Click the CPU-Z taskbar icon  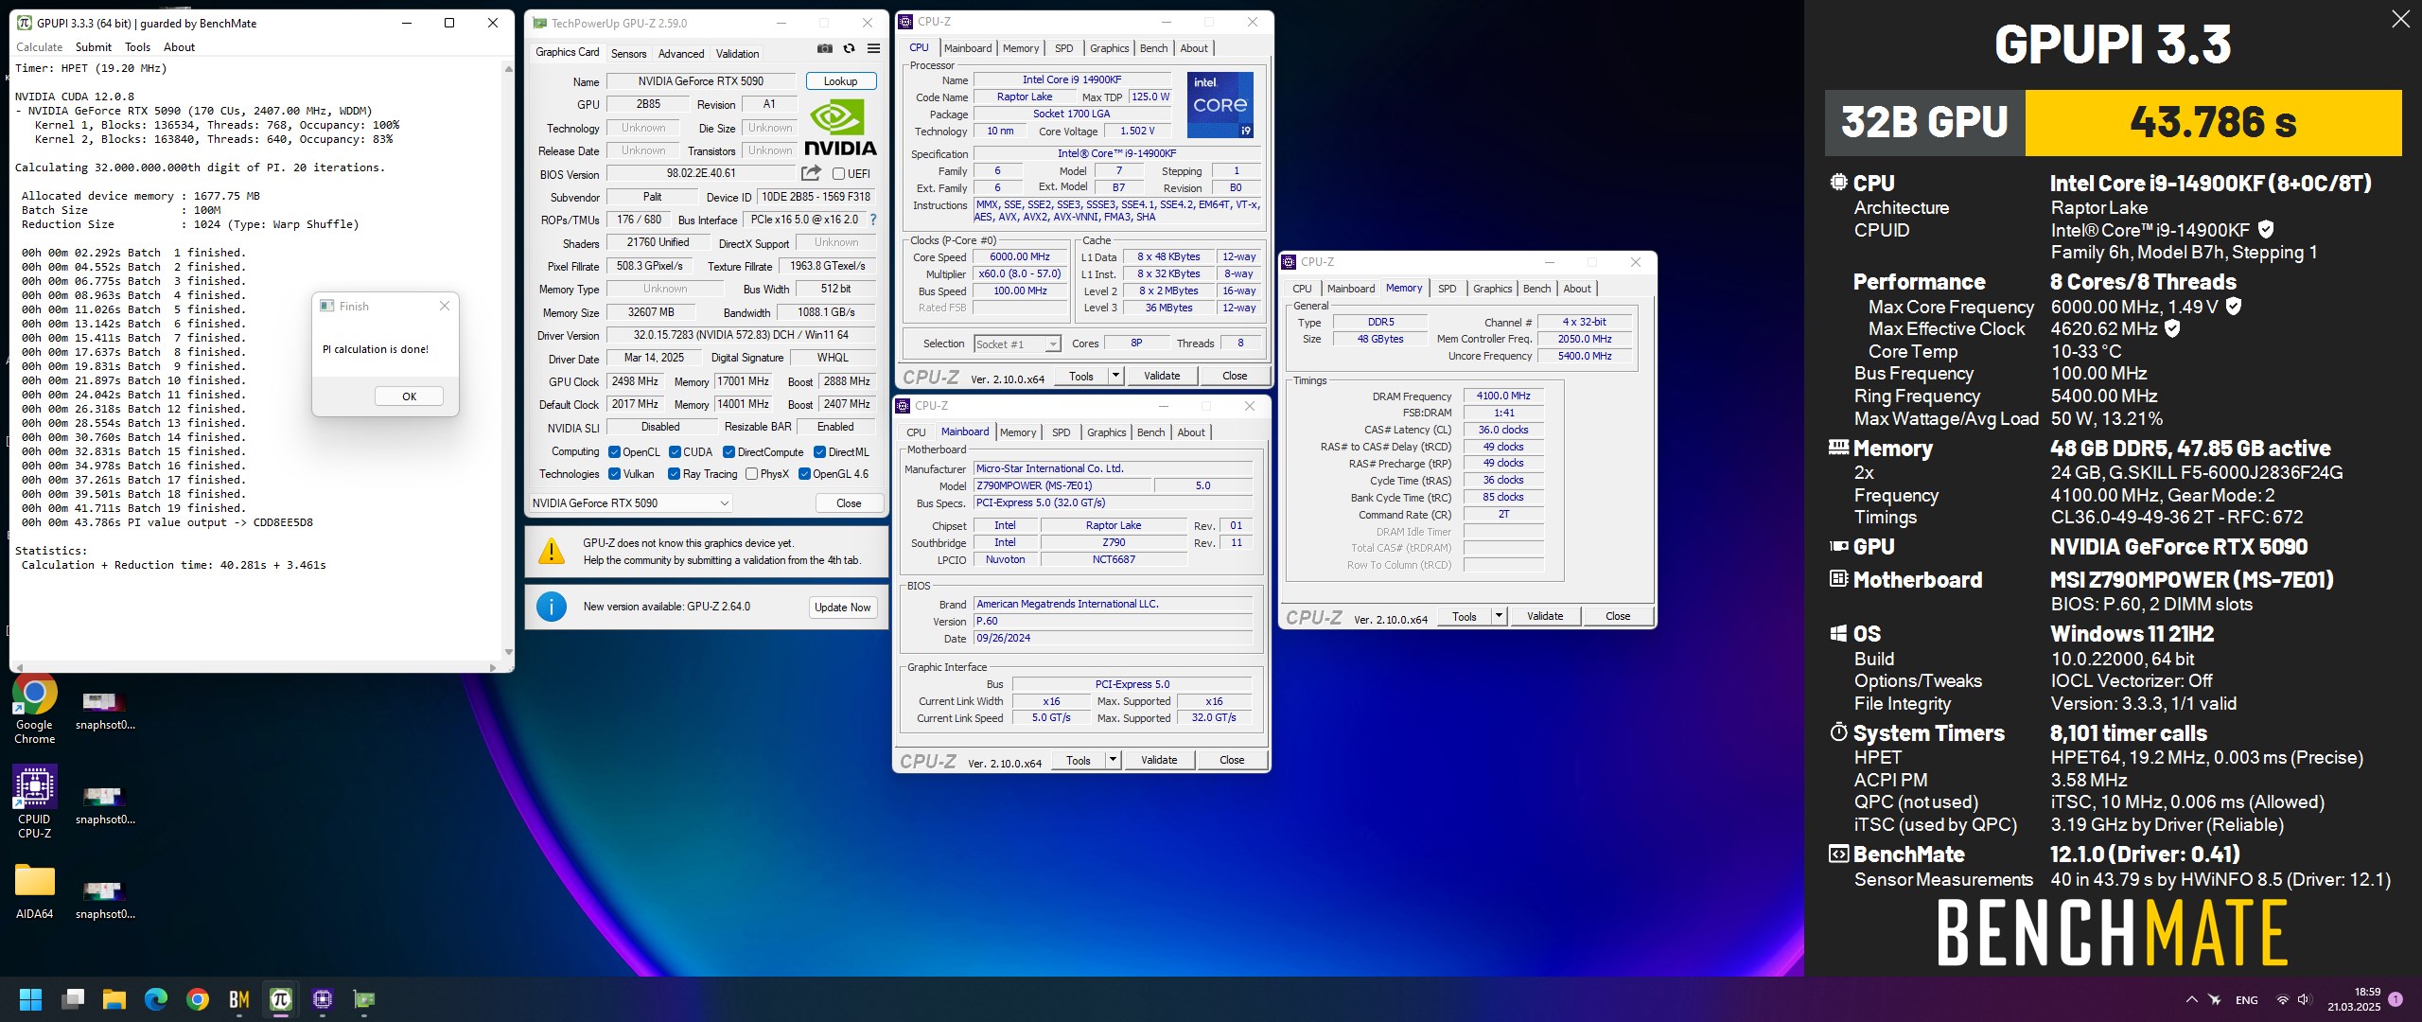pyautogui.click(x=323, y=999)
